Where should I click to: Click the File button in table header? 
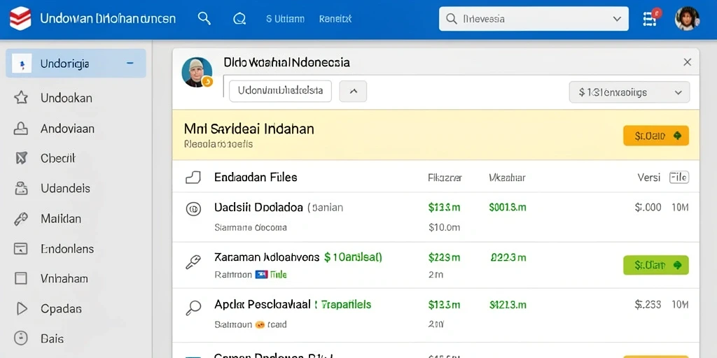(x=679, y=177)
